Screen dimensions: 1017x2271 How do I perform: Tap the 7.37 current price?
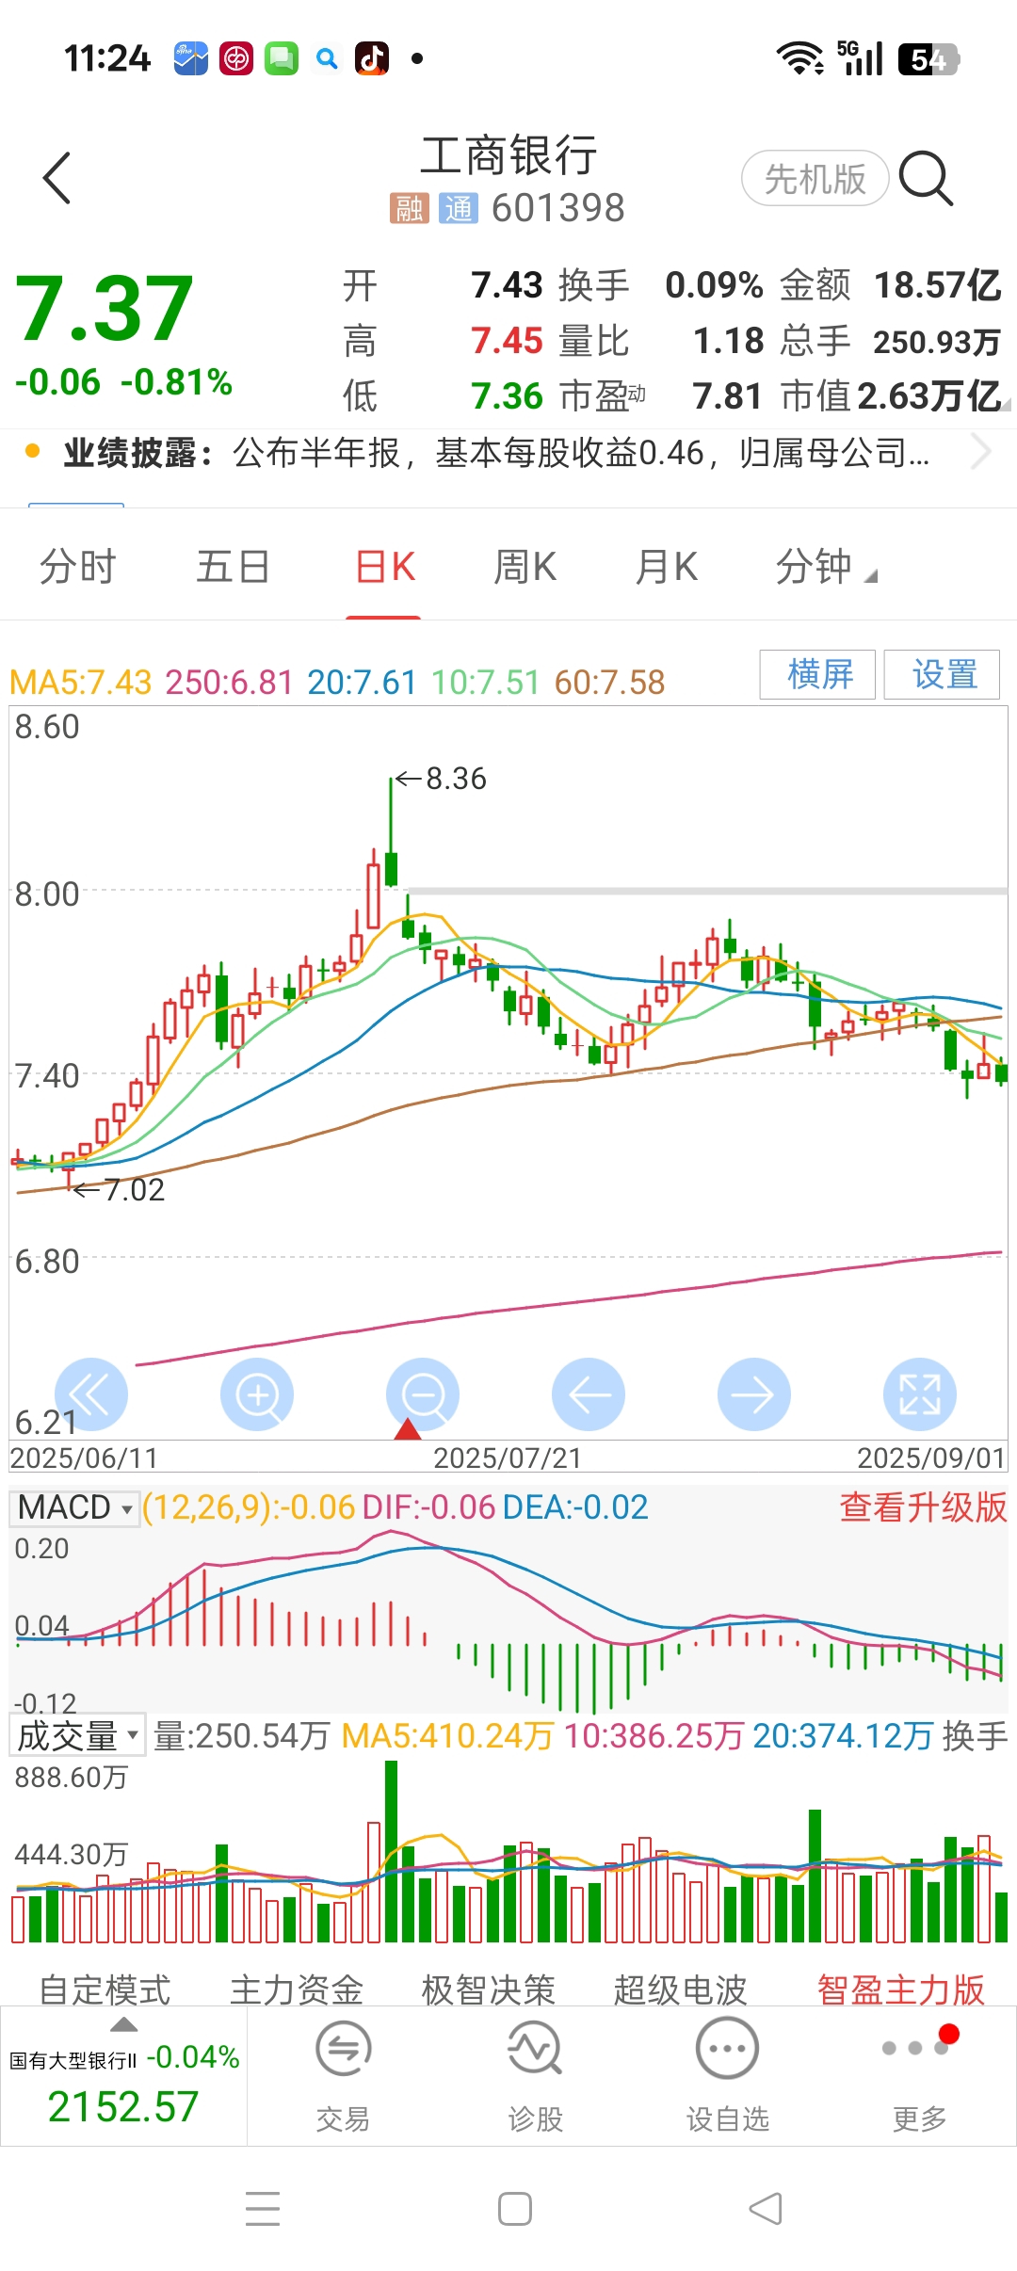point(105,308)
